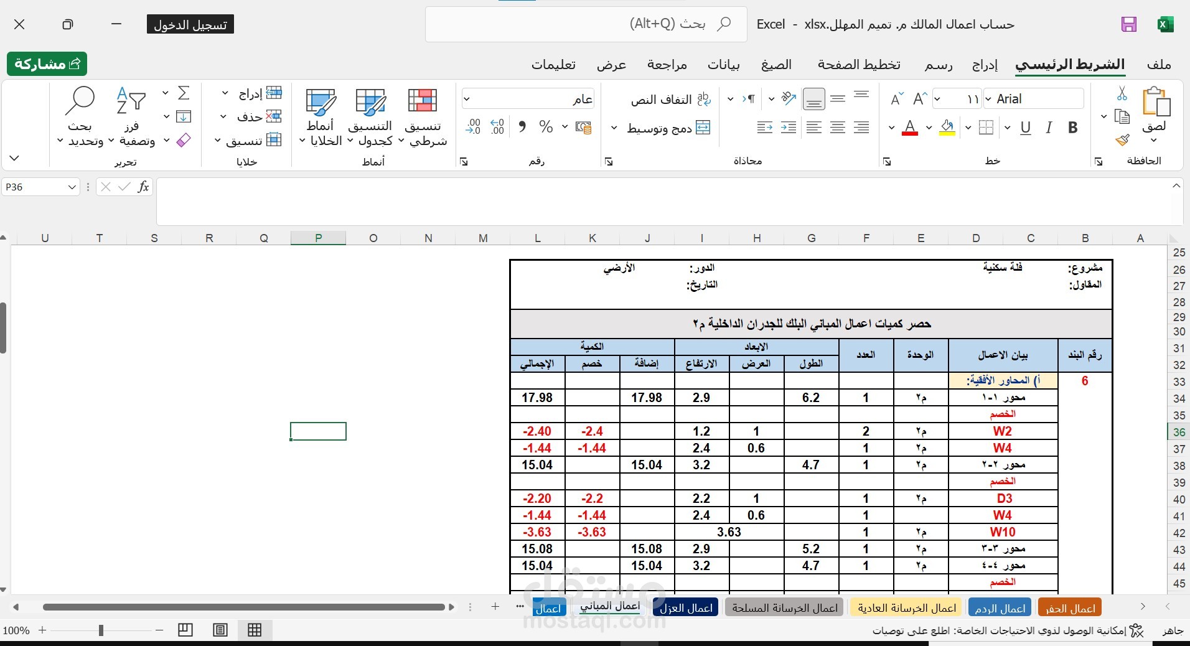Open Number format dialog launcher
Image resolution: width=1190 pixels, height=646 pixels.
point(464,162)
